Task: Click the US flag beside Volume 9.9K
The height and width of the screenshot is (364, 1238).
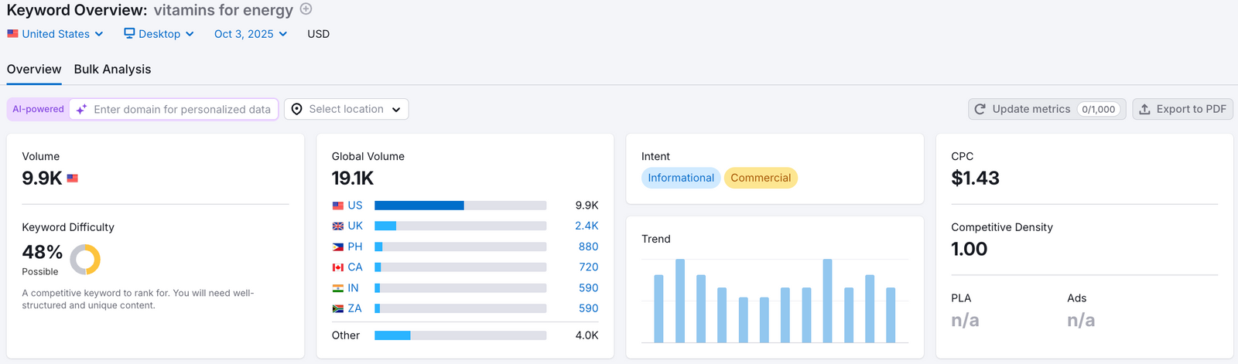Action: [73, 179]
